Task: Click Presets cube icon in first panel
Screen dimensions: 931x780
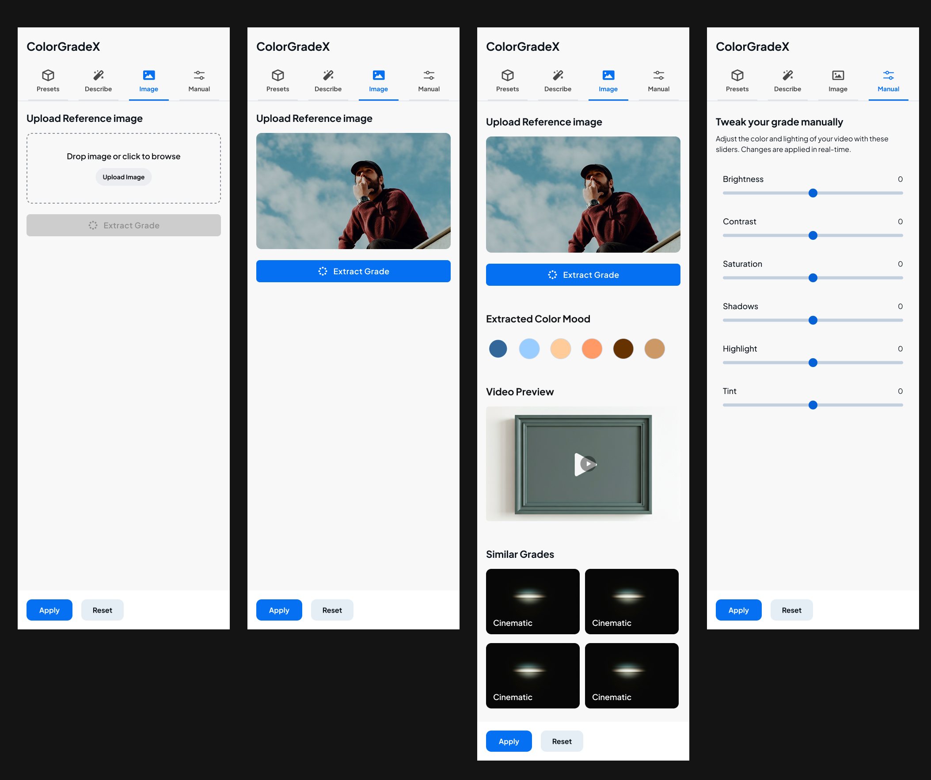Action: point(48,76)
